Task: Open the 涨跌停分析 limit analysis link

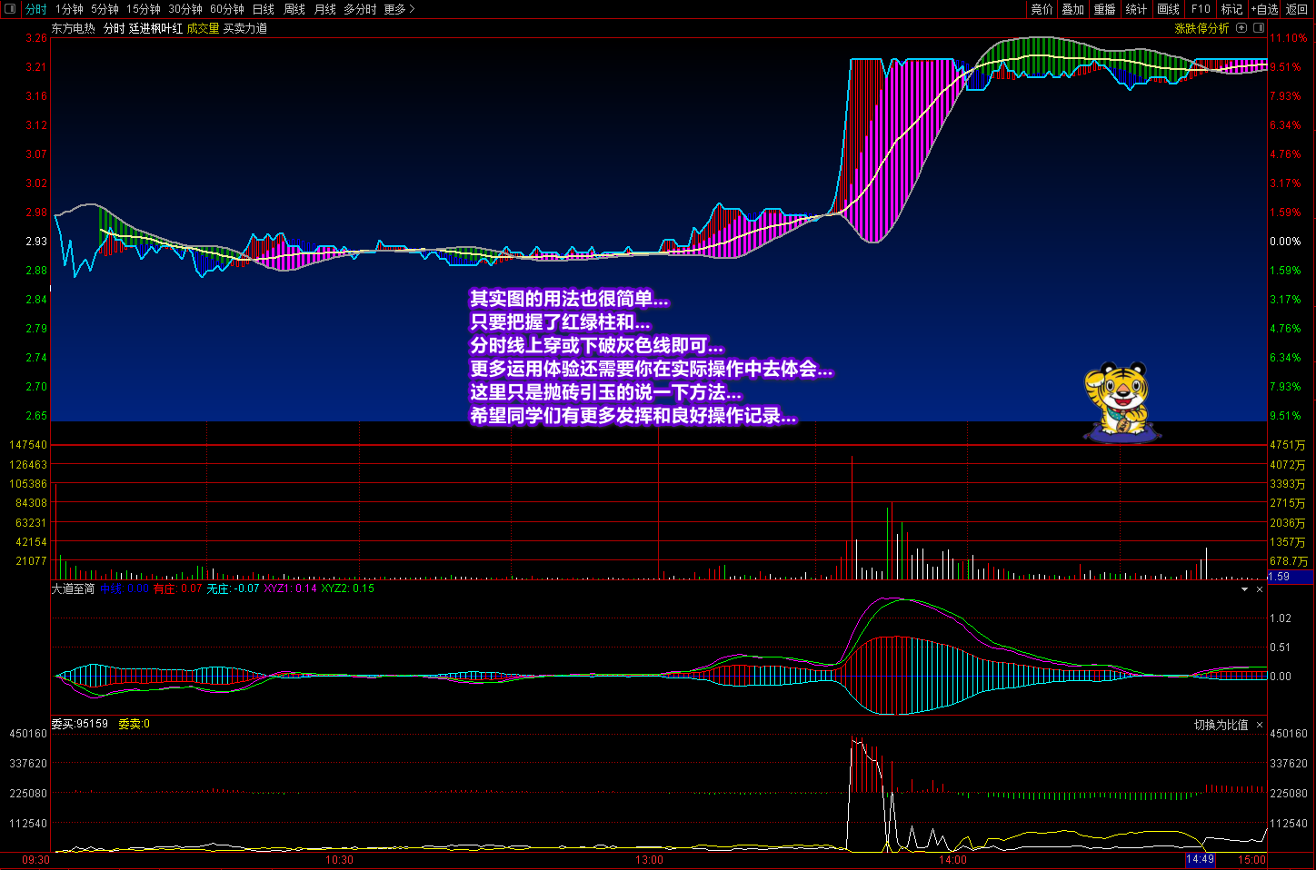Action: [x=1201, y=28]
